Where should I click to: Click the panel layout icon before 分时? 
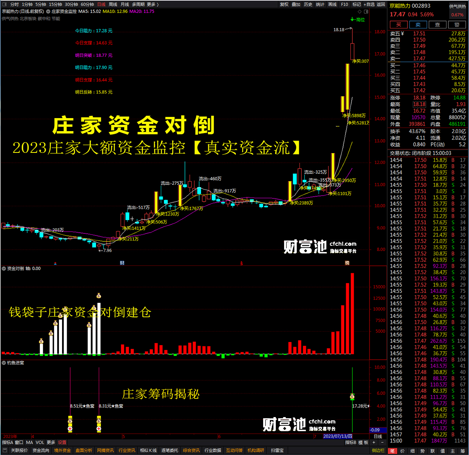click(x=4, y=4)
